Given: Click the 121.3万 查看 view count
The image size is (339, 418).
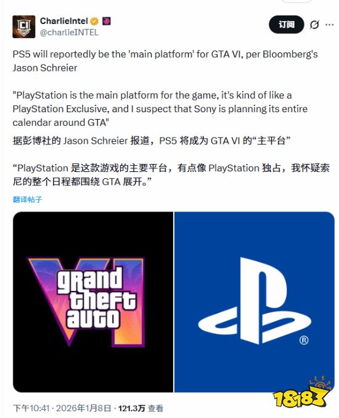Looking at the screenshot, I should (x=141, y=408).
